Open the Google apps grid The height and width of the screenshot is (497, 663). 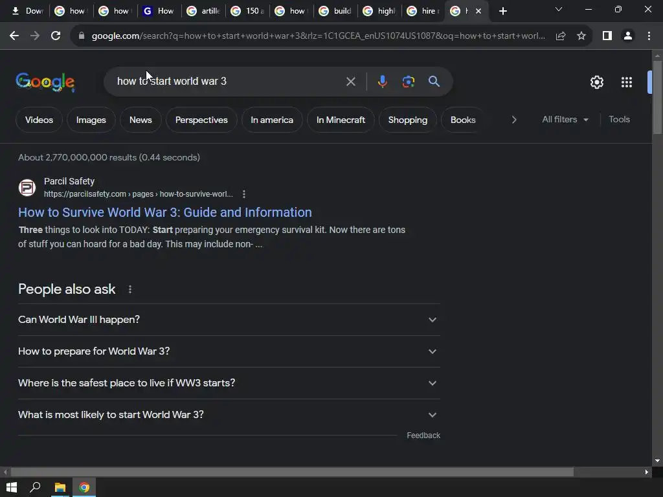627,82
